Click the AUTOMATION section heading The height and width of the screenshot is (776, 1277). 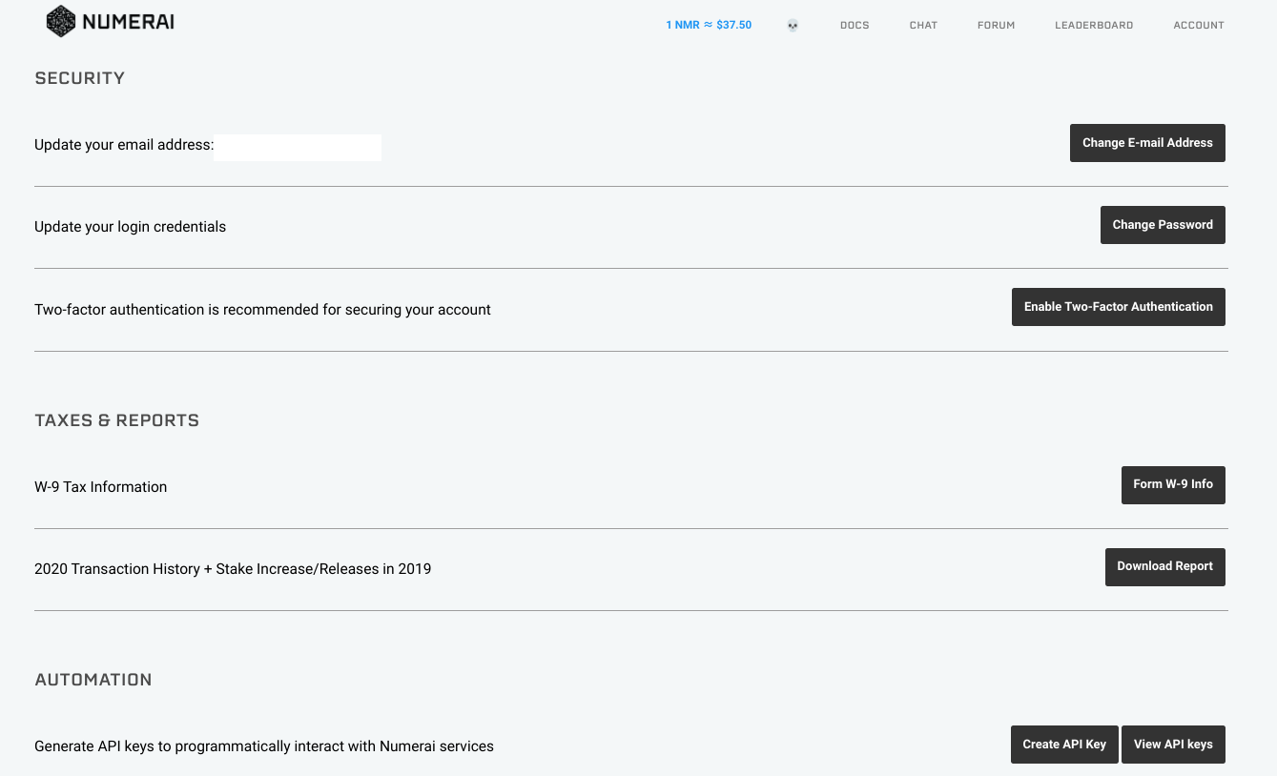click(x=93, y=680)
